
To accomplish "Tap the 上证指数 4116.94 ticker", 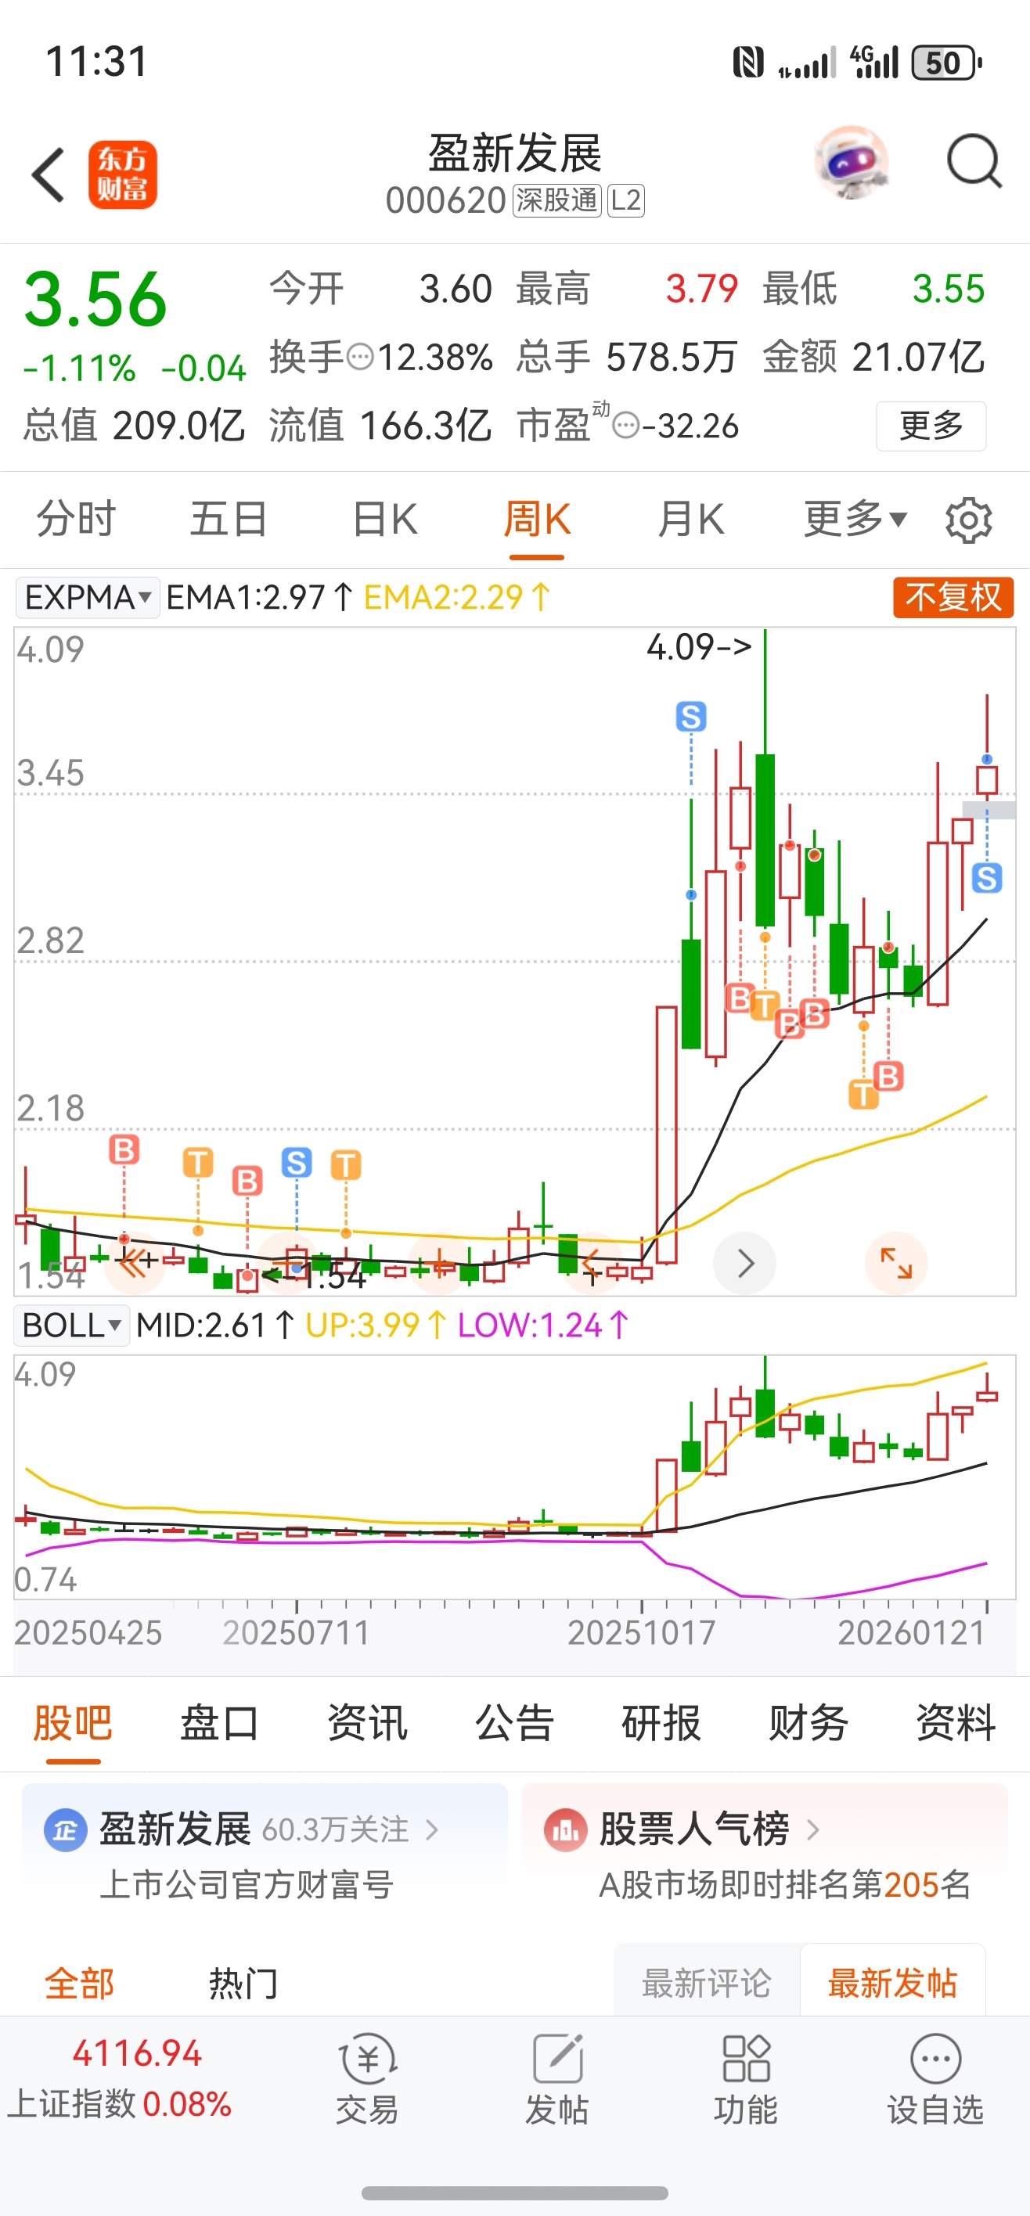I will click(x=121, y=2077).
